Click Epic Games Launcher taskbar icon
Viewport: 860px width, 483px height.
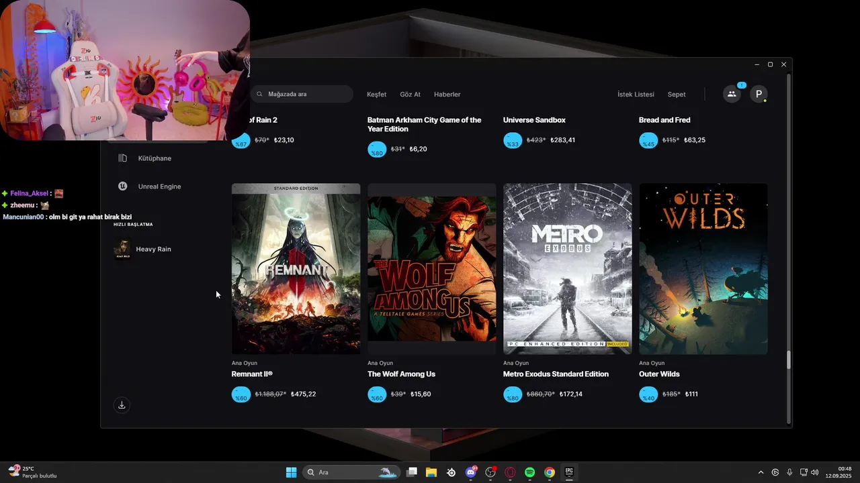pyautogui.click(x=569, y=472)
